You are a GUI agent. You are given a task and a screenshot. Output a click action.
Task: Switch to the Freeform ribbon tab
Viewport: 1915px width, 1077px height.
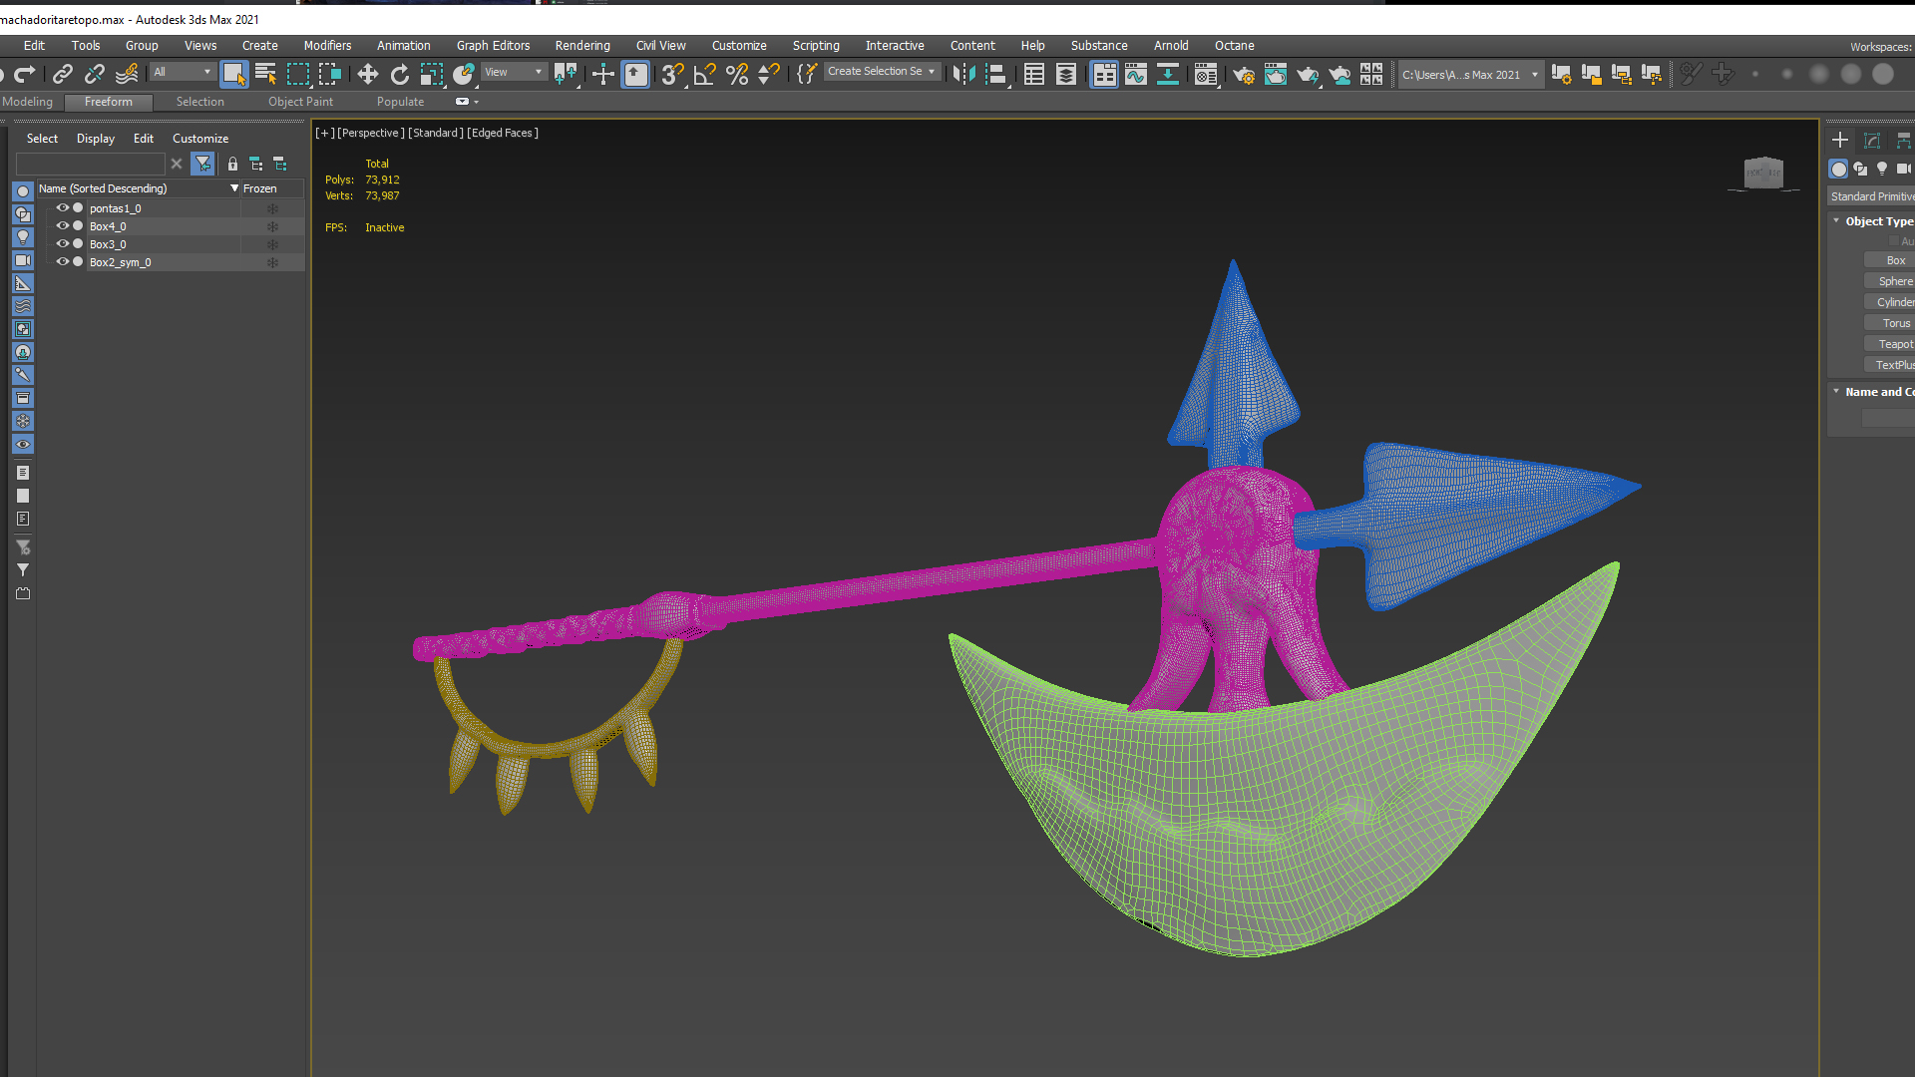(109, 102)
